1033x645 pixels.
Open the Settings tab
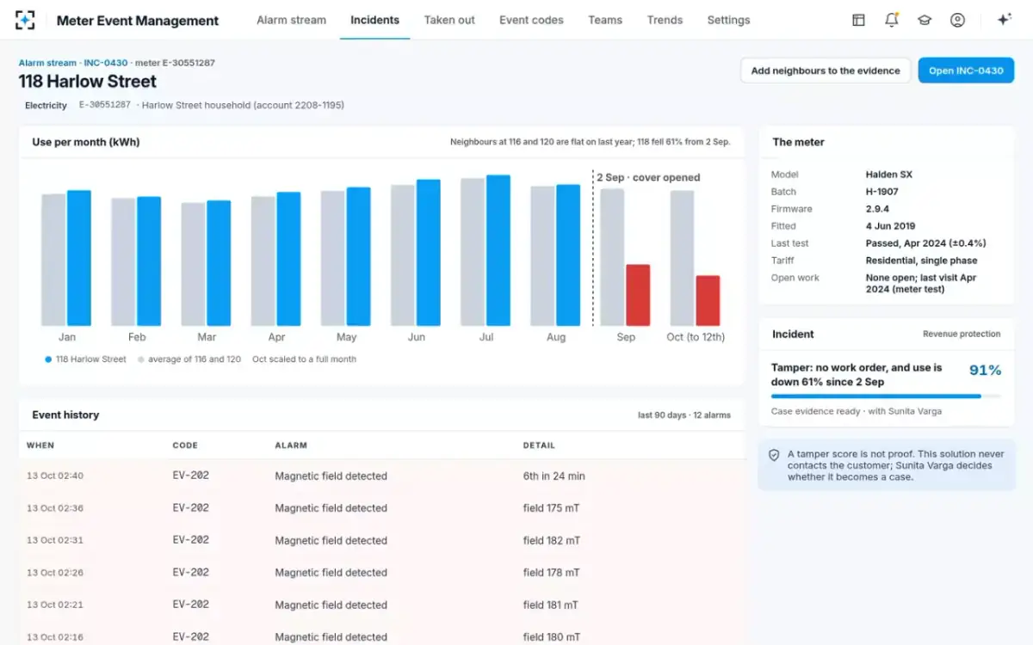tap(728, 20)
